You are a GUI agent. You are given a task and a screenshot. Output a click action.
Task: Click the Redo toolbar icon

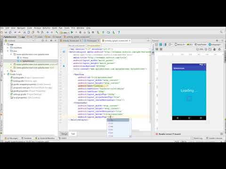(19, 32)
